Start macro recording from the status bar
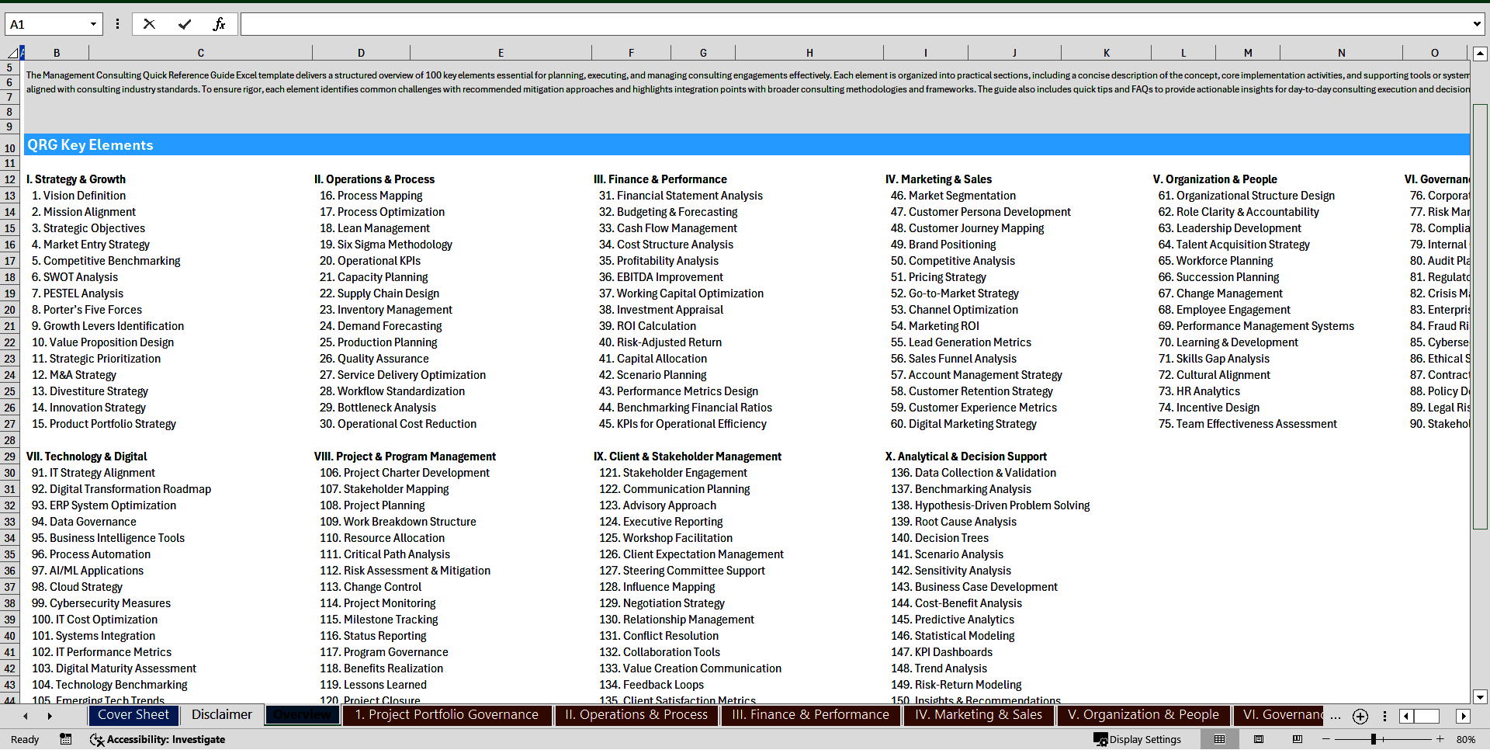 pos(65,739)
